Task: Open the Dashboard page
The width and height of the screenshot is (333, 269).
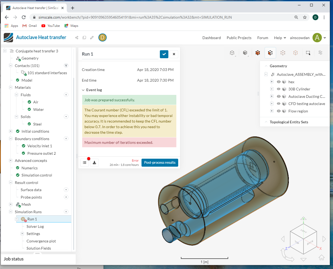Action: (211, 38)
